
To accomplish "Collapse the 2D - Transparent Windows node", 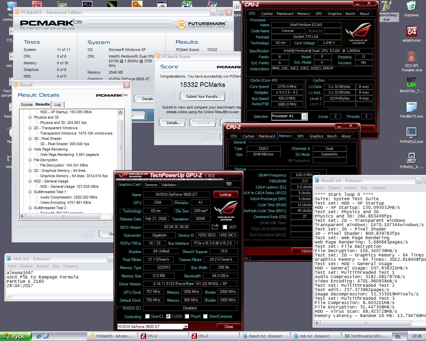I will pyautogui.click(x=30, y=128).
